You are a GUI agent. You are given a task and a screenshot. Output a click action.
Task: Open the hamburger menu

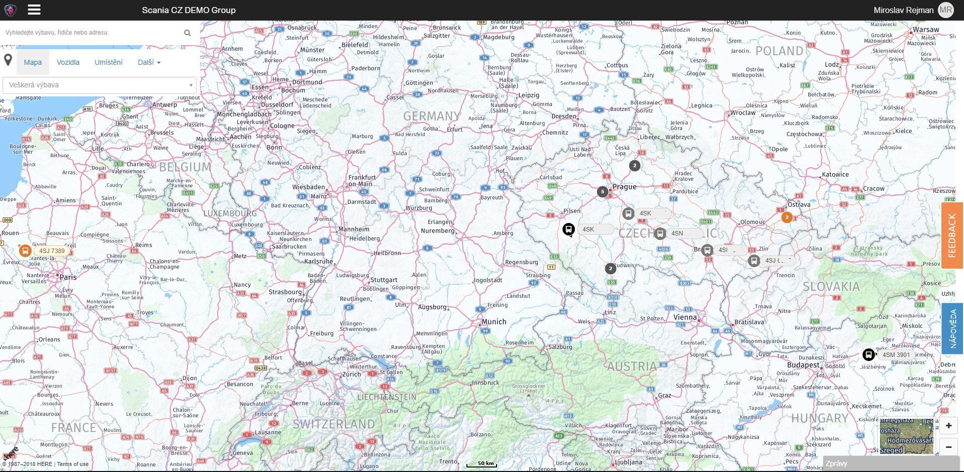click(x=33, y=9)
